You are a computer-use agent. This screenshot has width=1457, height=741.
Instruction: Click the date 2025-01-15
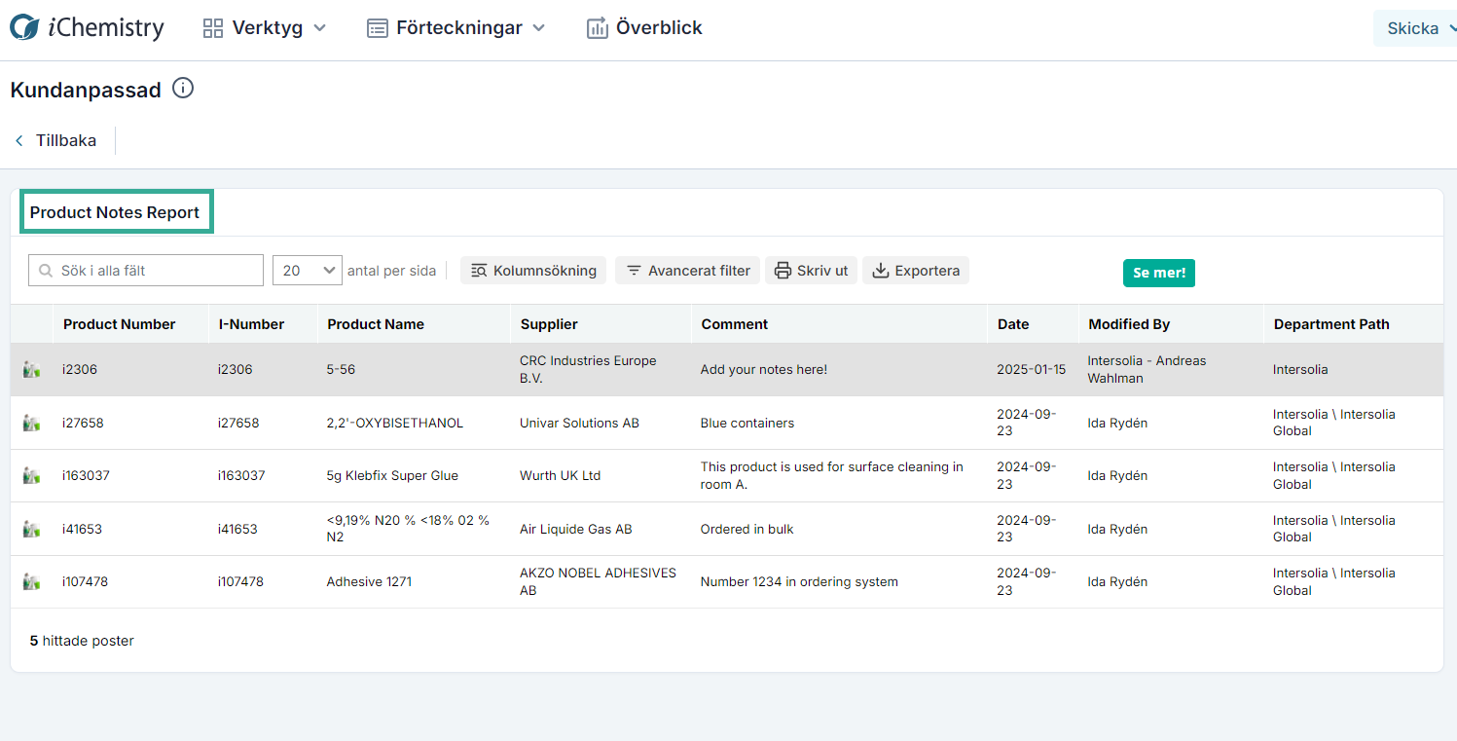[1031, 370]
